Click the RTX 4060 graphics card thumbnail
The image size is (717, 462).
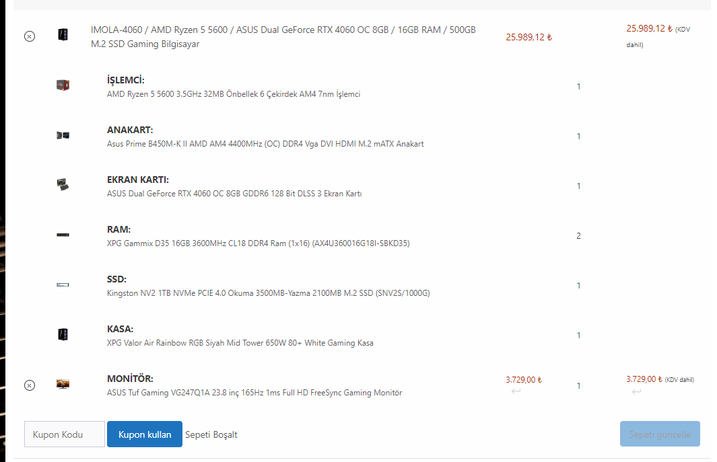tap(63, 185)
